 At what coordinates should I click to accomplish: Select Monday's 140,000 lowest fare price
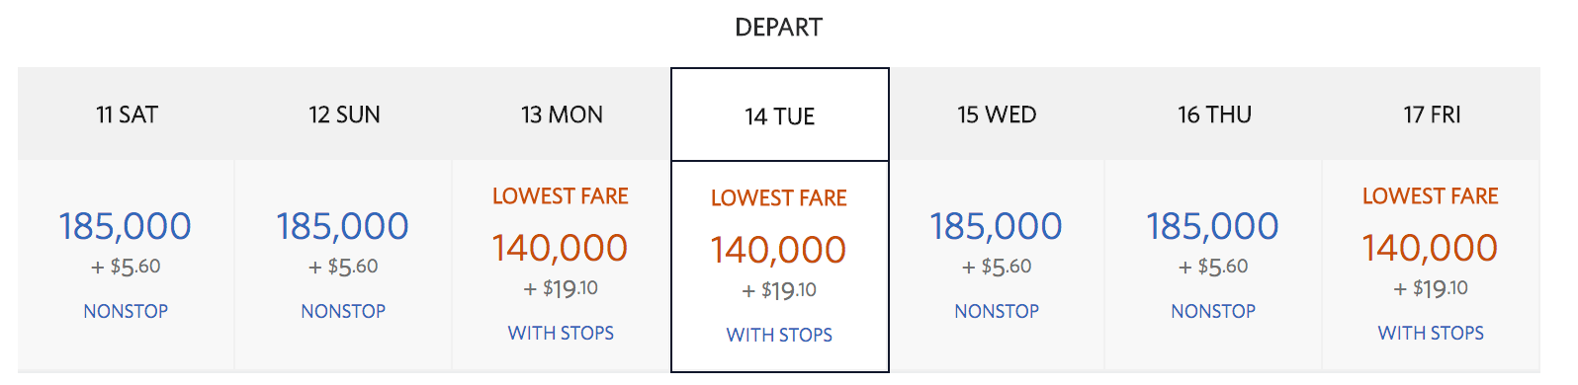[x=561, y=248]
